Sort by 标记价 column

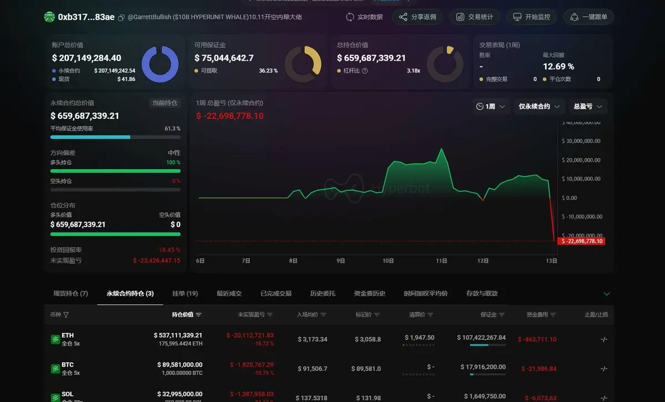(368, 315)
